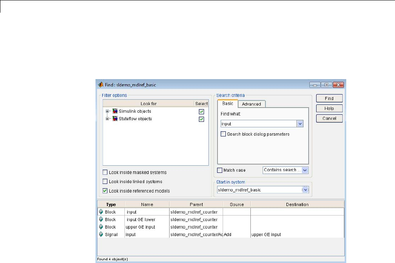Sort results by Parent column header
Image resolution: width=395 pixels, height=263 pixels.
196,204
